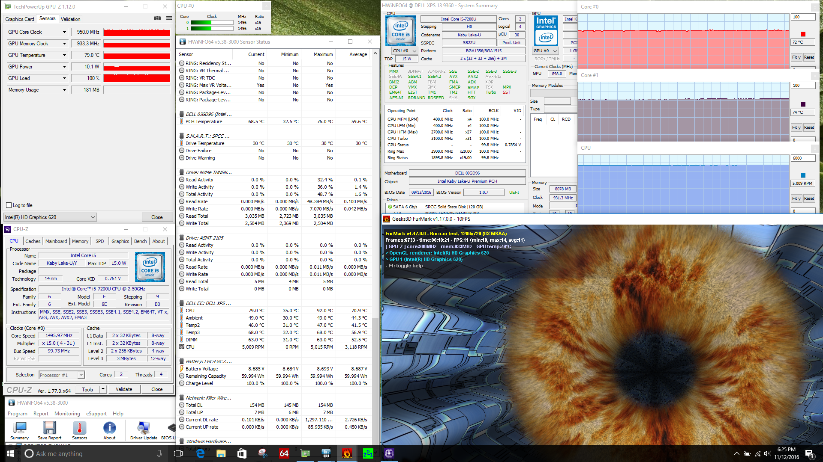Open the Driver Update toolbar icon
The image size is (823, 462).
pyautogui.click(x=144, y=428)
